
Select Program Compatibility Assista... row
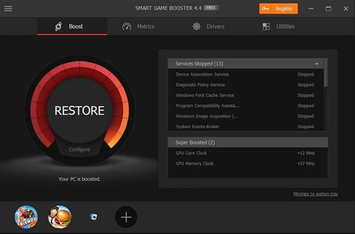[246, 106]
